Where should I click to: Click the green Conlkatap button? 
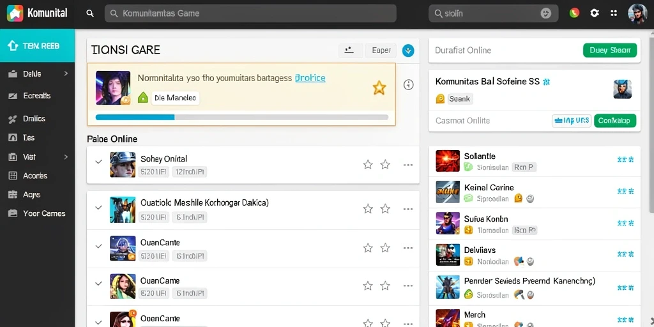tap(615, 121)
